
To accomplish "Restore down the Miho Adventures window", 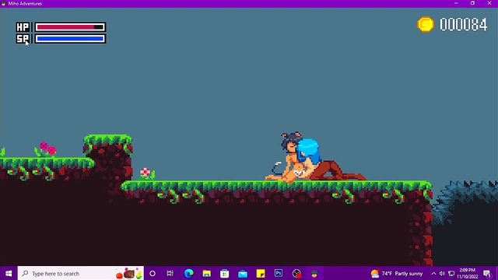I will coord(472,3).
